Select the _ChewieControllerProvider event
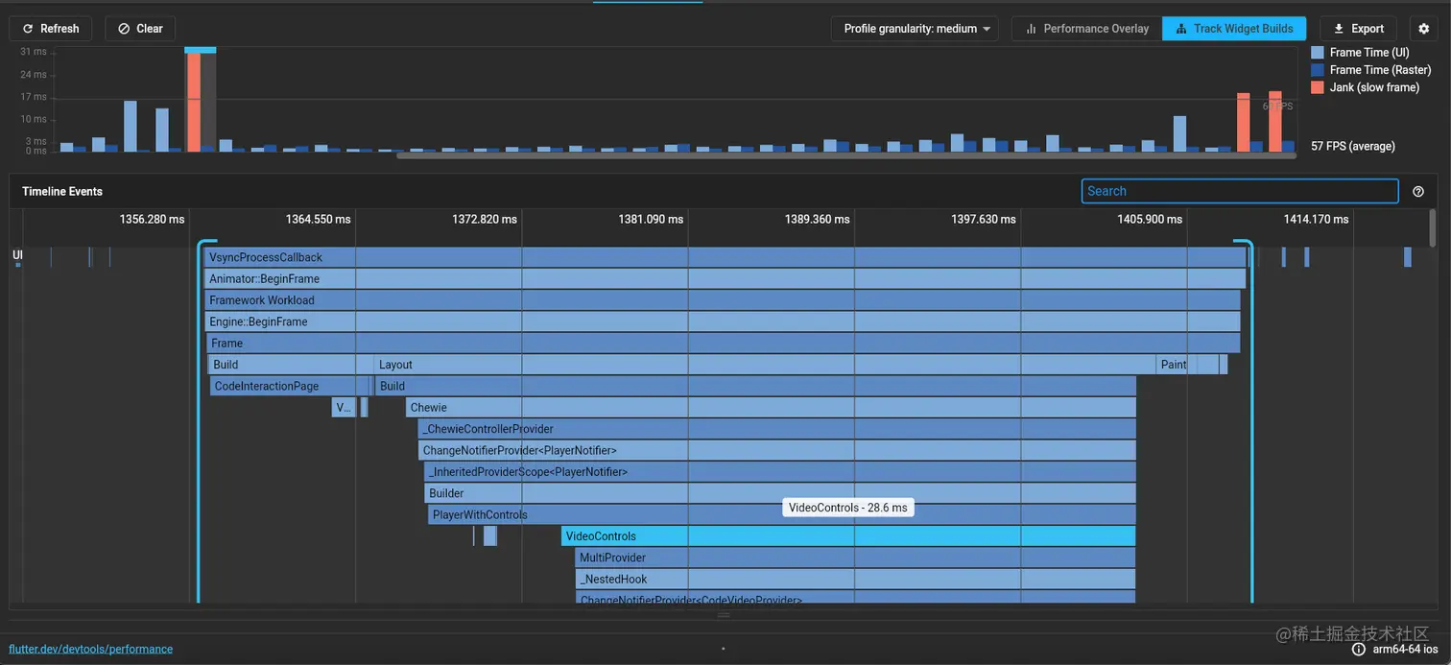The image size is (1451, 665). pyautogui.click(x=777, y=429)
